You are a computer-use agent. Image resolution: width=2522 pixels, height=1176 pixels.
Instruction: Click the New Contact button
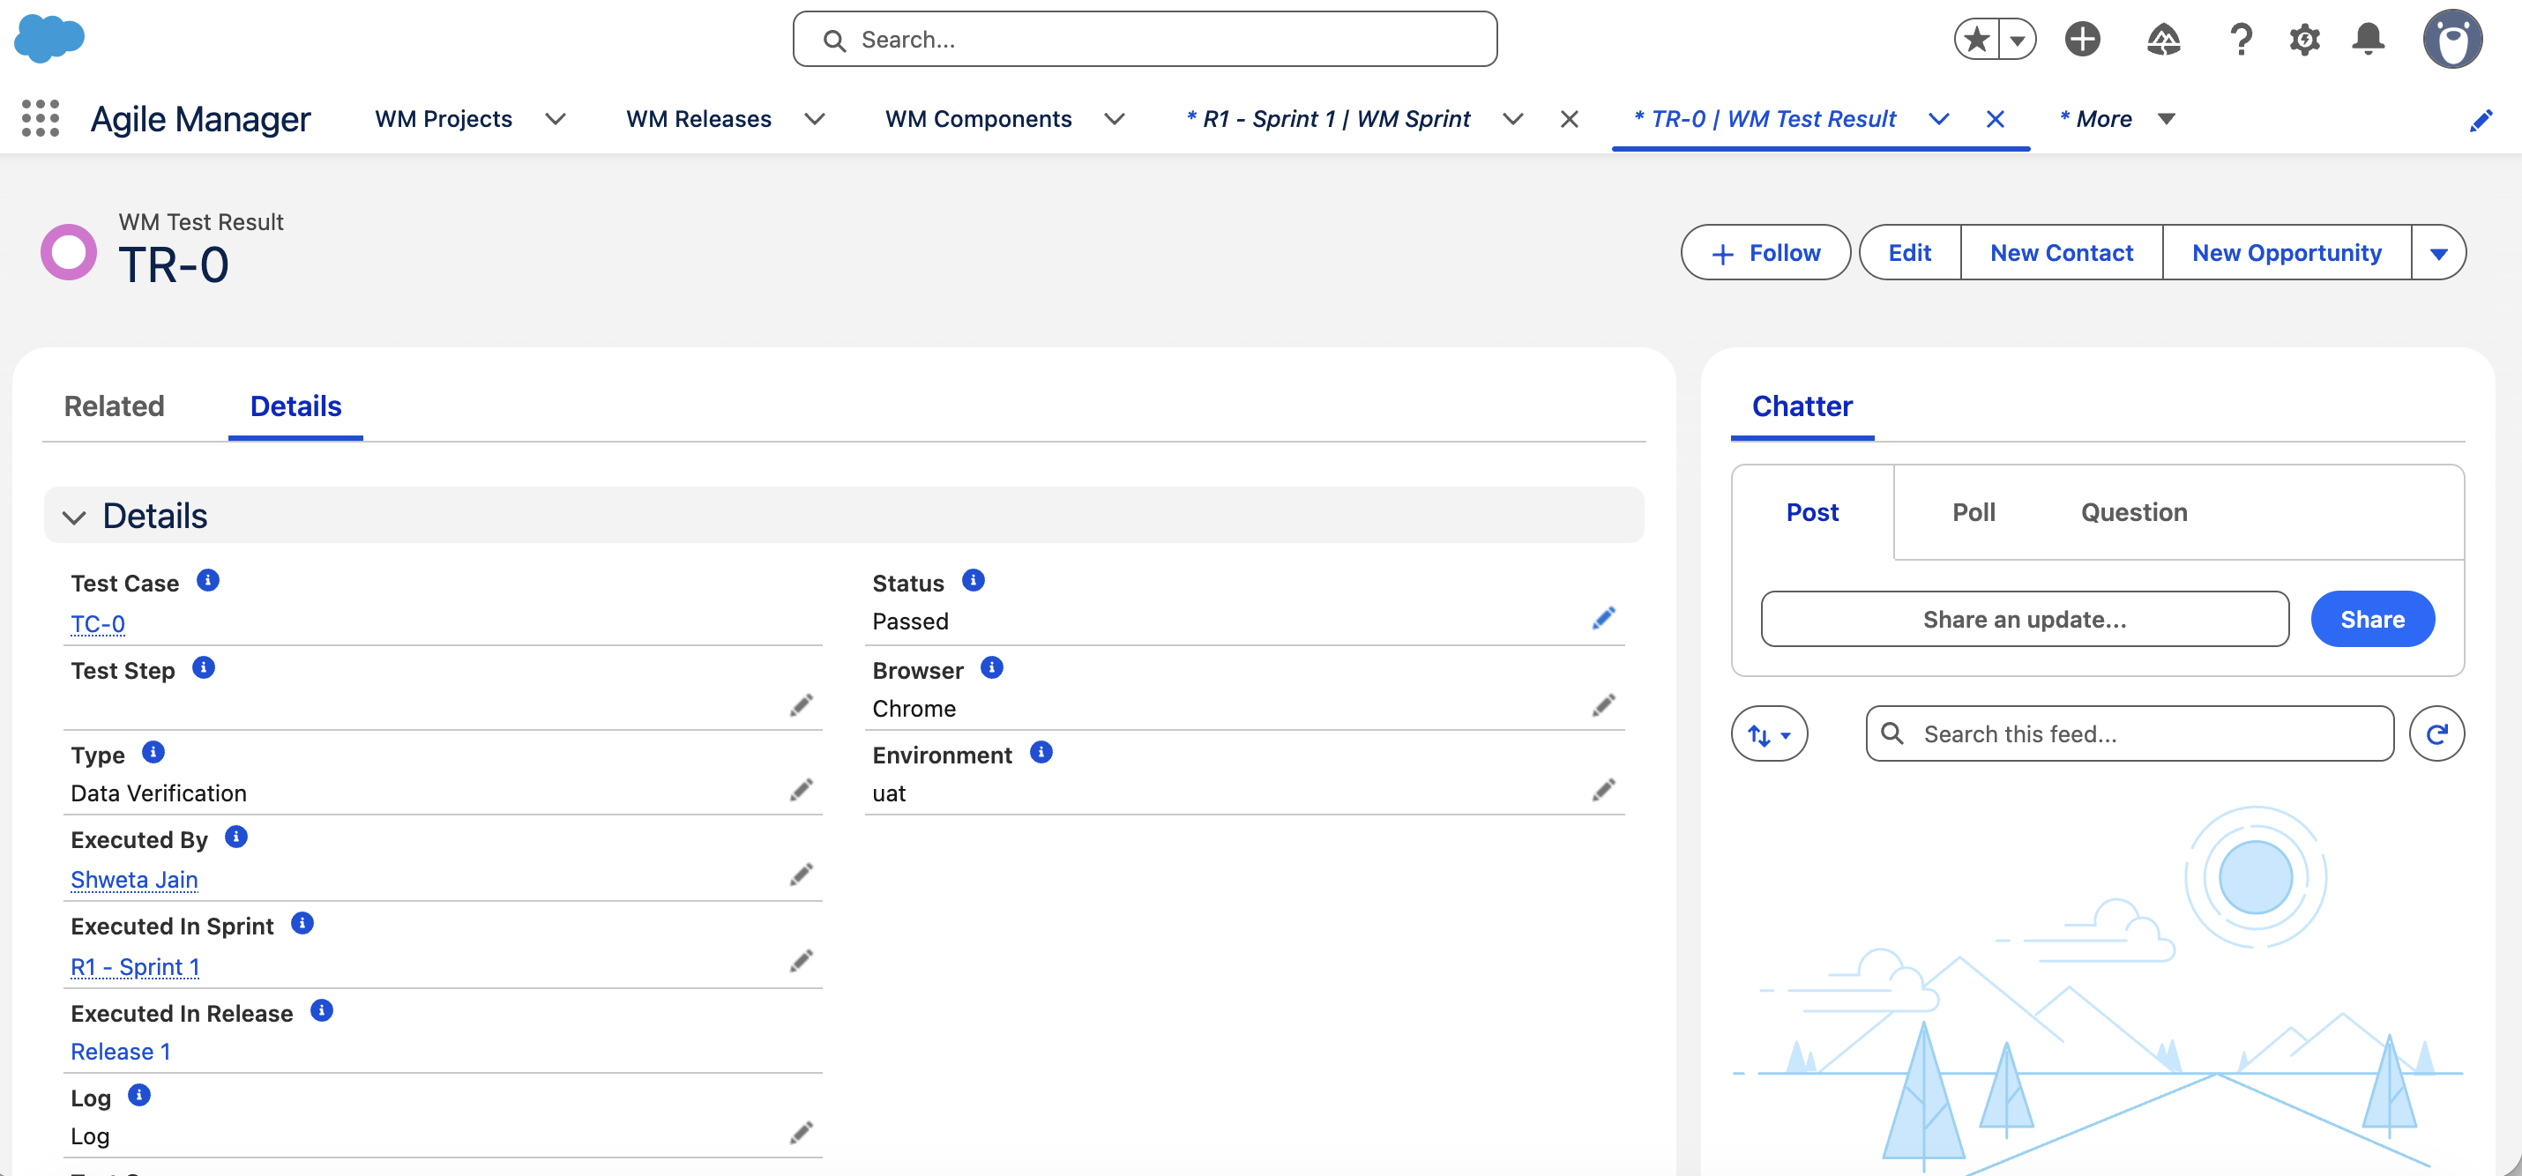coord(2062,253)
